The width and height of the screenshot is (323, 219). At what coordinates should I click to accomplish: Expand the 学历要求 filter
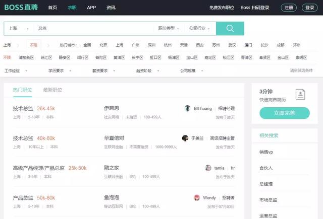click(x=60, y=70)
